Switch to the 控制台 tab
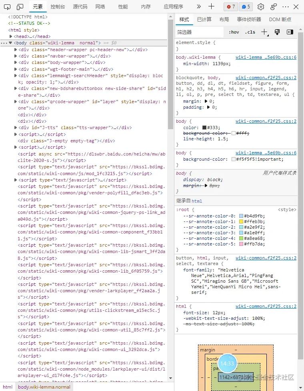Viewport: 304px width, 391px height. click(58, 7)
